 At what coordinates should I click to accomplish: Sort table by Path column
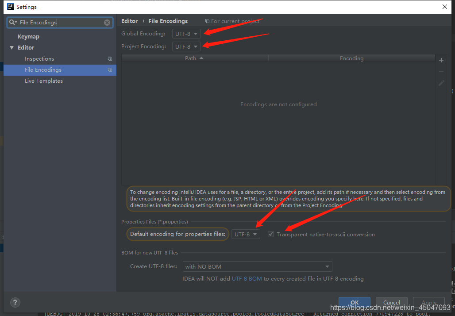pyautogui.click(x=194, y=58)
